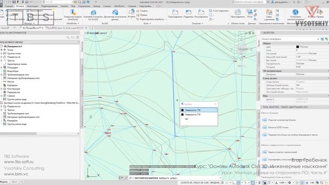
Task: Select Коридоры under 00_Поверхность1
Action: coord(12,85)
